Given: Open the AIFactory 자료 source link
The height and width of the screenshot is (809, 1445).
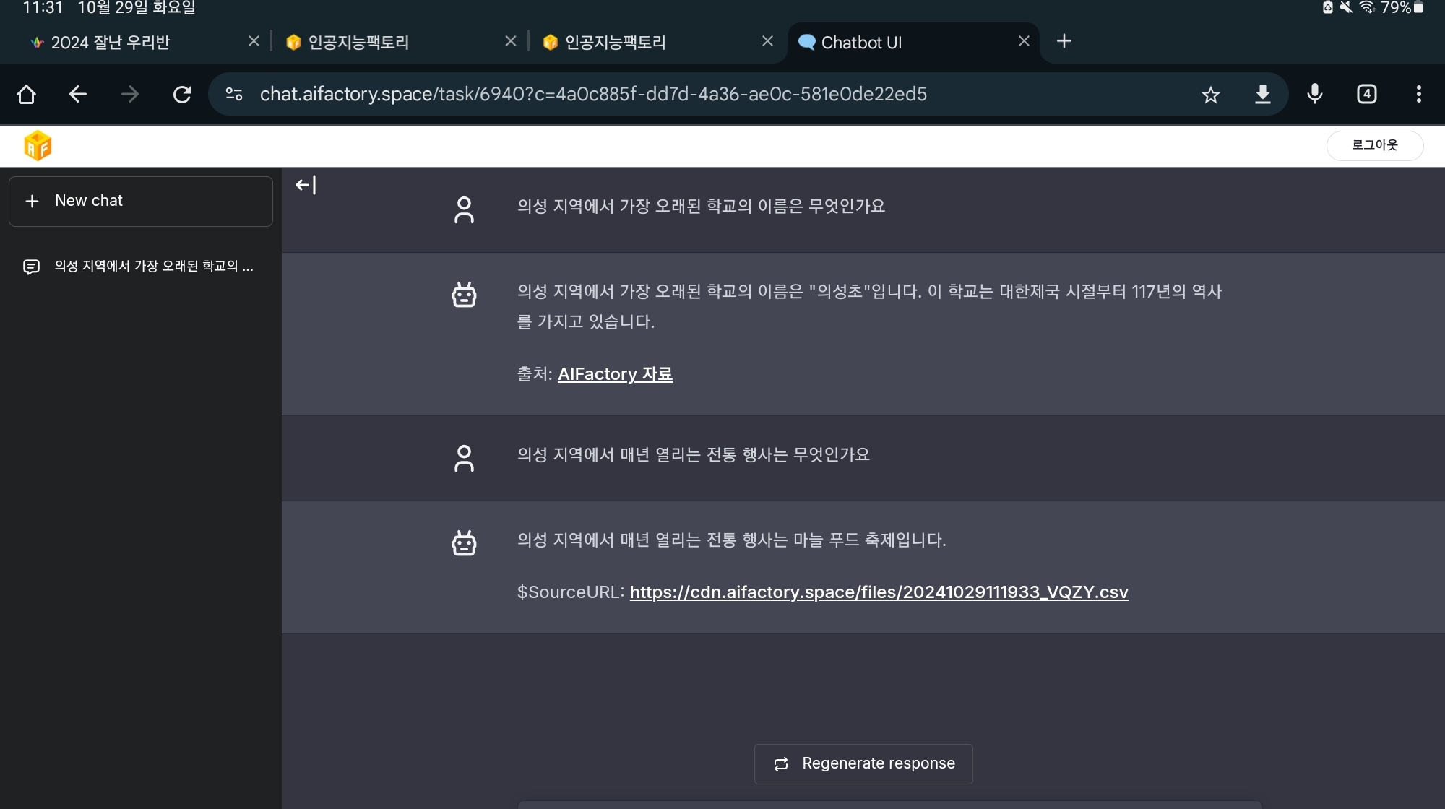Looking at the screenshot, I should [x=615, y=374].
